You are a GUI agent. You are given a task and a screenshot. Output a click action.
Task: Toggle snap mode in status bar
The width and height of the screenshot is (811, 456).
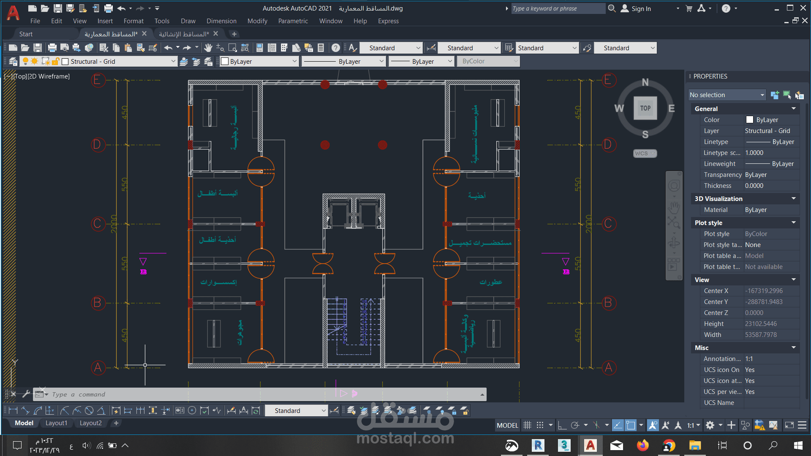[540, 426]
